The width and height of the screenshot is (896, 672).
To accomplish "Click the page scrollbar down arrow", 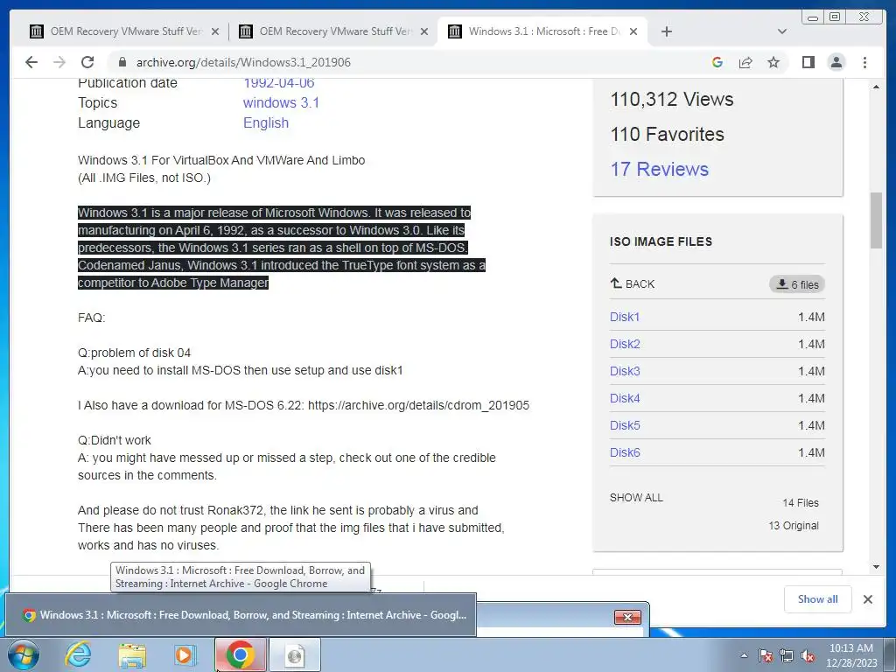I will tap(876, 567).
